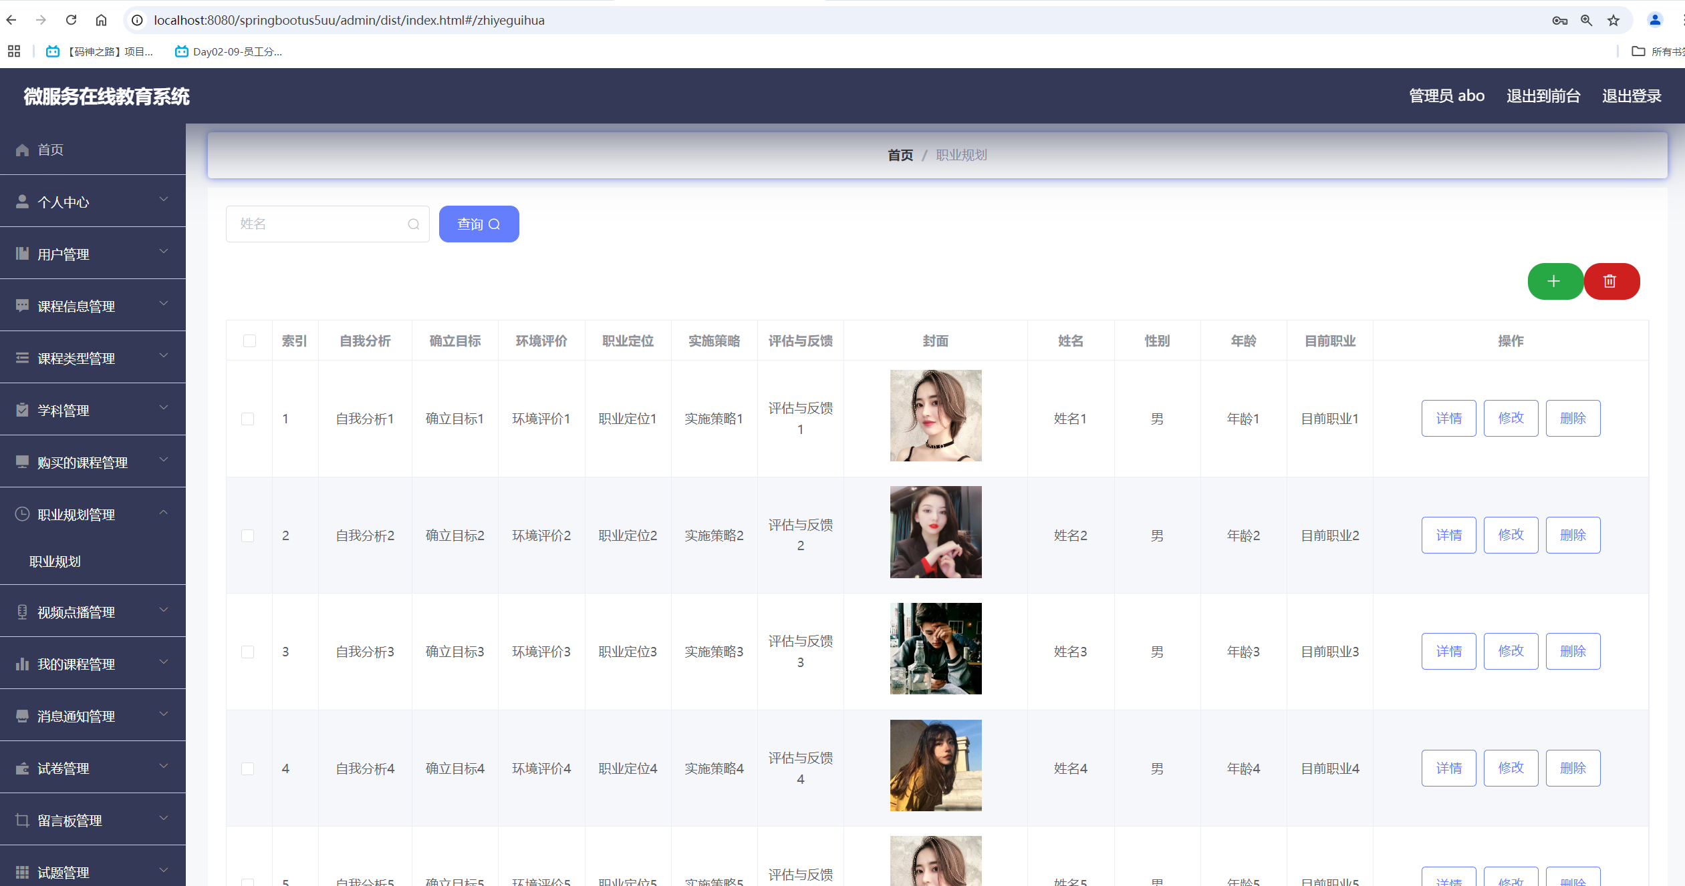Select the 职业规划 submenu item
Image resolution: width=1685 pixels, height=886 pixels.
[x=93, y=562]
